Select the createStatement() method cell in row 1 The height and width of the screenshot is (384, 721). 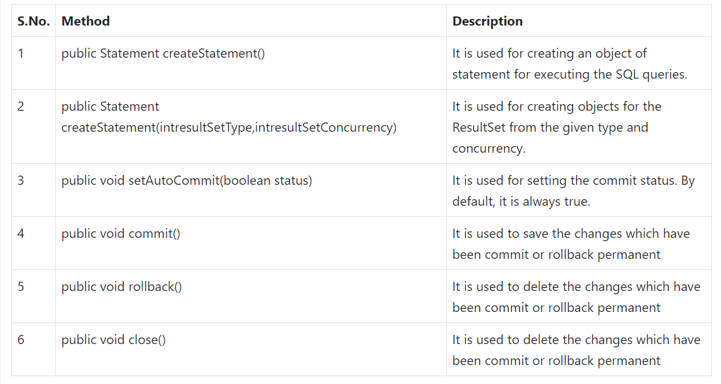[163, 53]
